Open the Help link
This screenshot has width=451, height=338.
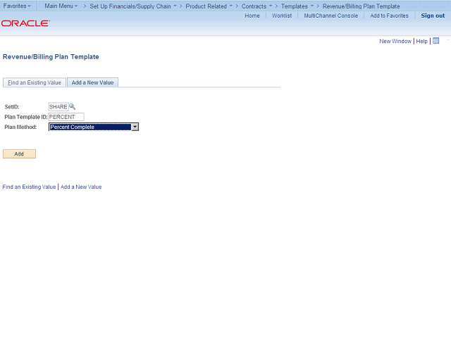pyautogui.click(x=421, y=41)
